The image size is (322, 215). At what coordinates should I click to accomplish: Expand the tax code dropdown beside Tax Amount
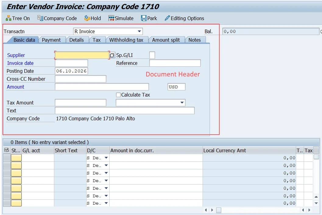pos(182,103)
